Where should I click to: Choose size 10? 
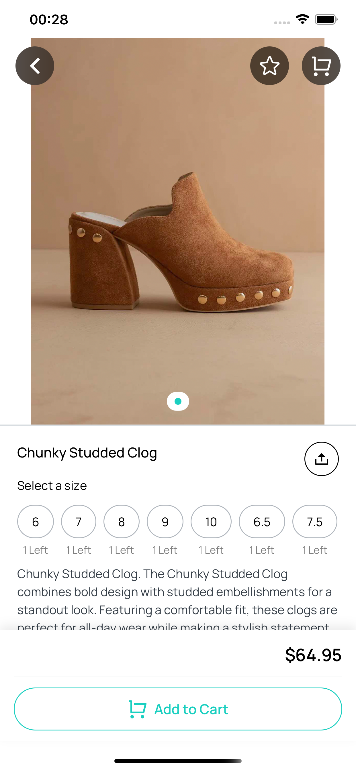coord(211,522)
